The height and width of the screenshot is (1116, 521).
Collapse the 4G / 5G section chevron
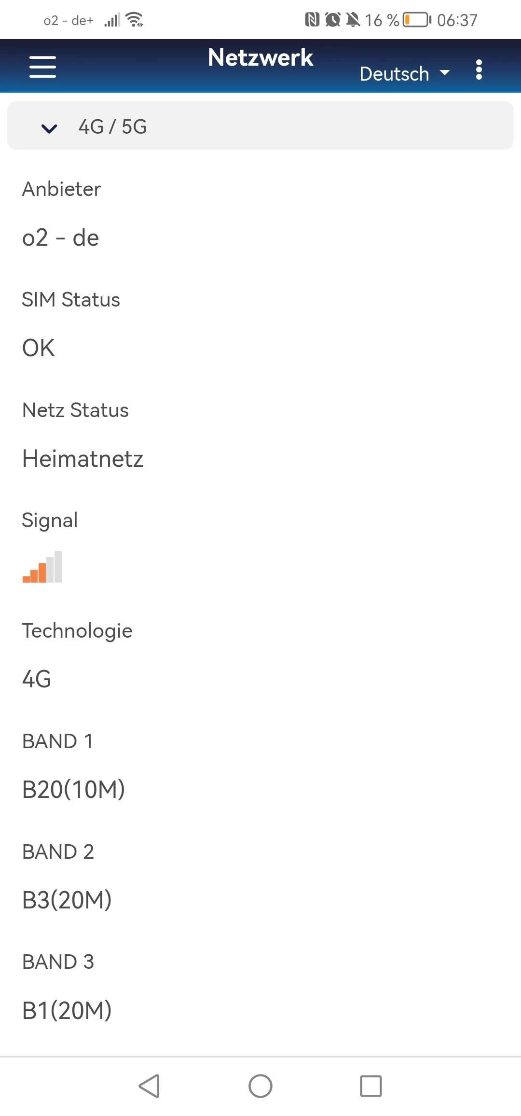(49, 128)
